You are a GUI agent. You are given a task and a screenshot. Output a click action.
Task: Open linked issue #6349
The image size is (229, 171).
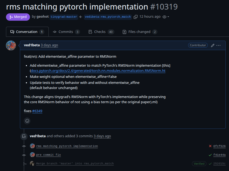click(x=37, y=111)
